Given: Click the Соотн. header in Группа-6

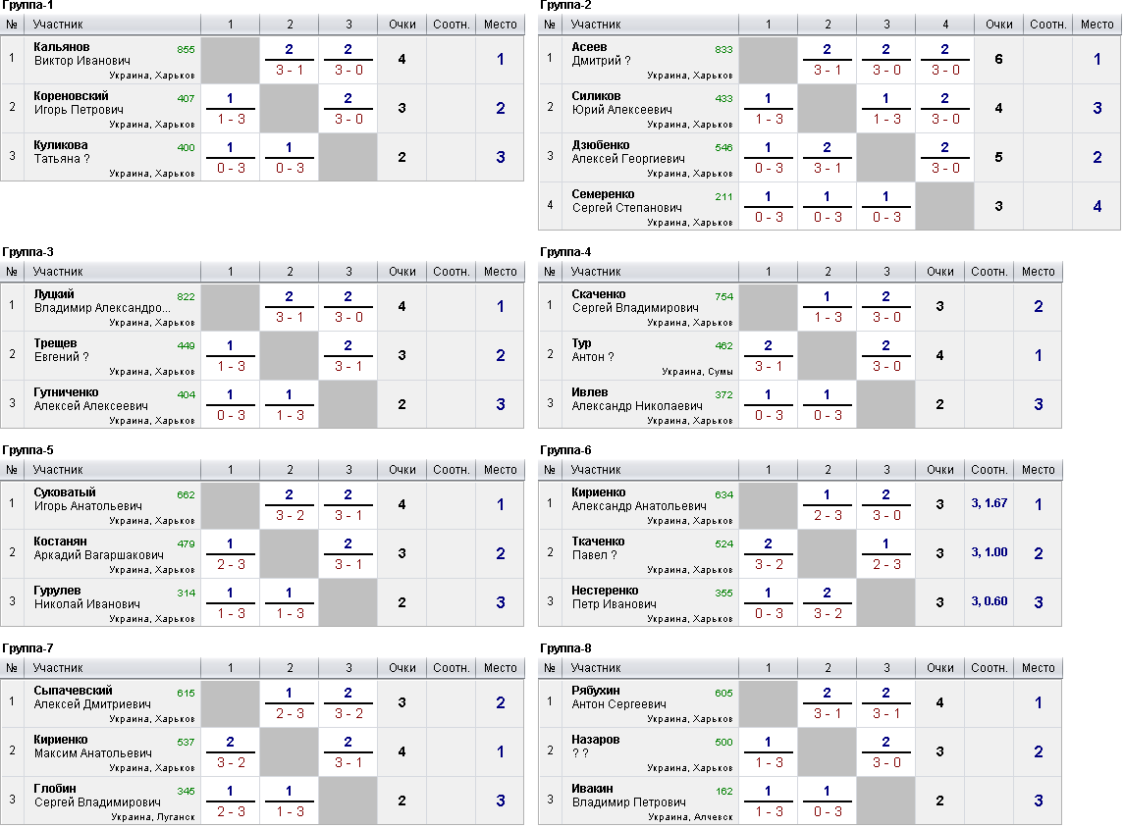Looking at the screenshot, I should pyautogui.click(x=990, y=470).
